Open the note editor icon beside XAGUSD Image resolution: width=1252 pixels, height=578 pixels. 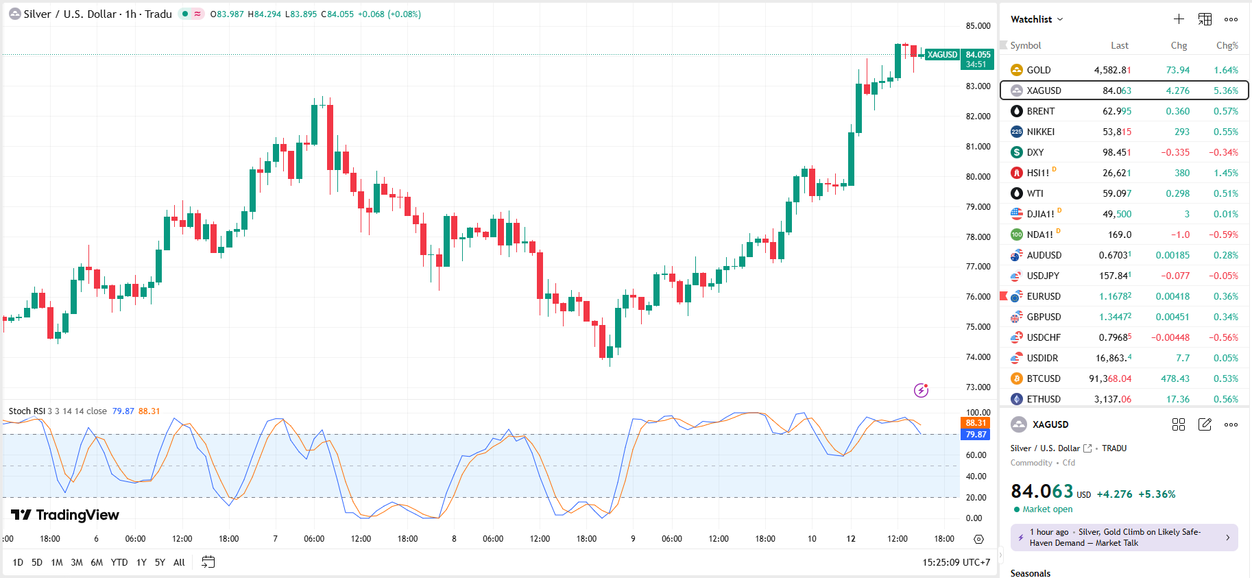(1205, 424)
